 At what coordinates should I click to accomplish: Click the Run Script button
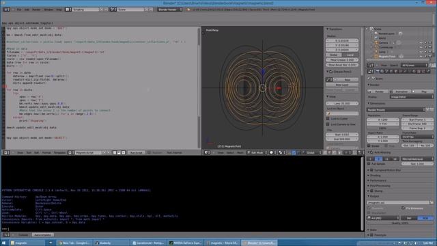tap(137, 152)
